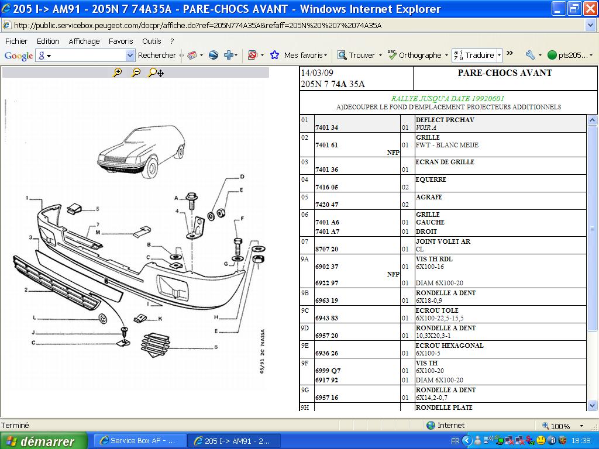Click the zoom out magnifier above diagram
599x449 pixels.
[x=136, y=72]
